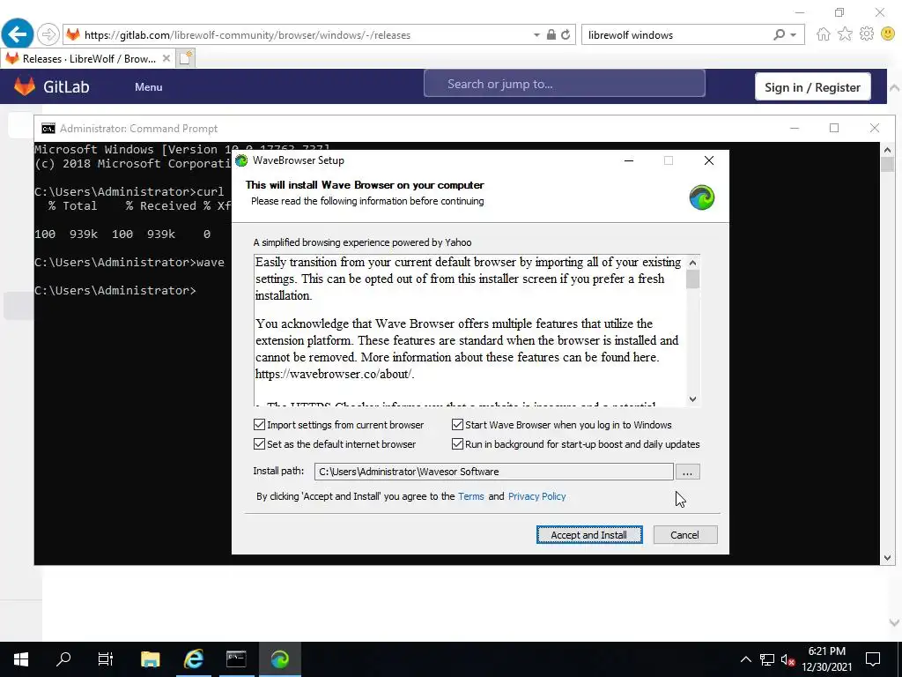The width and height of the screenshot is (902, 677).
Task: Switch to Command Prompt in taskbar
Action: coord(236,659)
